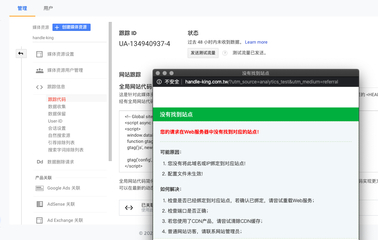Select 数据收集 in tracking info submenu
This screenshot has width=378, height=240.
57,106
